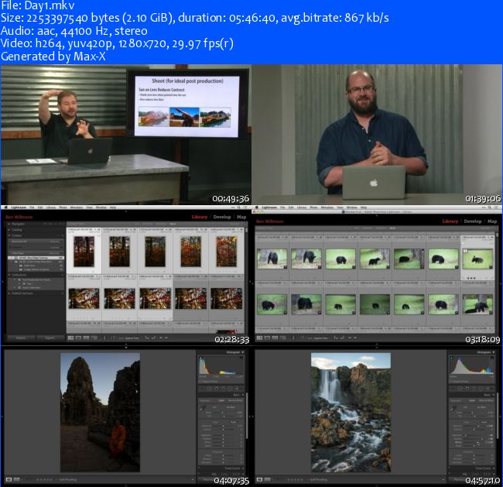Click the host video frame at 01:39:06
Image resolution: width=503 pixels, height=487 pixels.
coord(378,135)
